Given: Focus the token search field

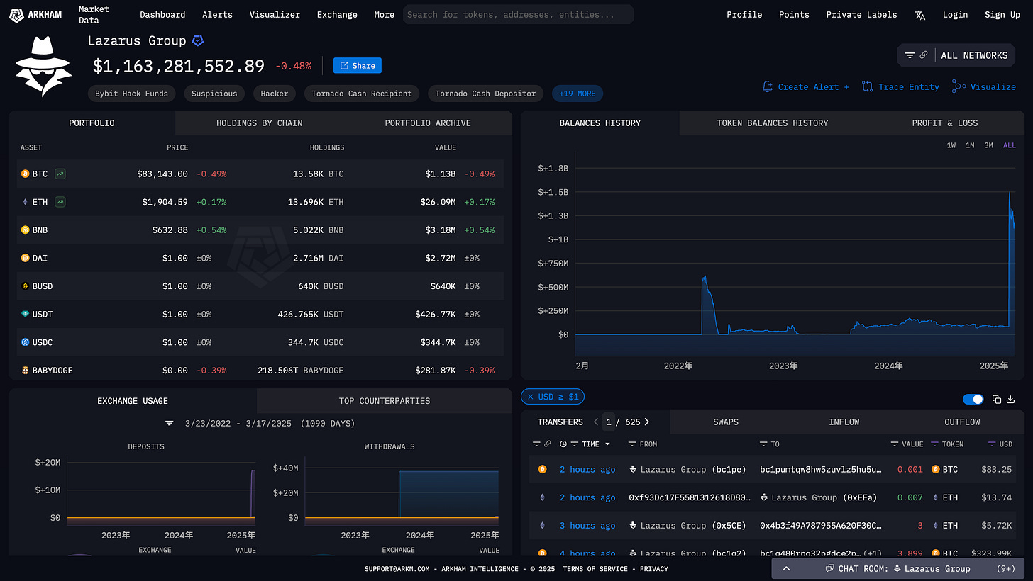Looking at the screenshot, I should (518, 15).
